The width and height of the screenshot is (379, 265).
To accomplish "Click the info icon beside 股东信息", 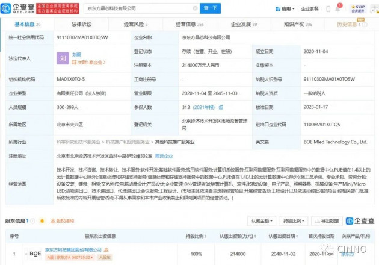I will (x=32, y=221).
